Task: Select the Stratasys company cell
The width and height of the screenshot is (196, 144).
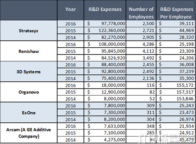Action: (x=29, y=31)
